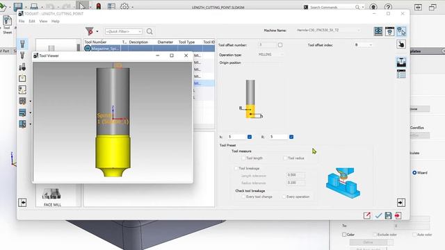
Task: Open the dropdown arrow beside machine settings icon
Action: click(x=30, y=101)
